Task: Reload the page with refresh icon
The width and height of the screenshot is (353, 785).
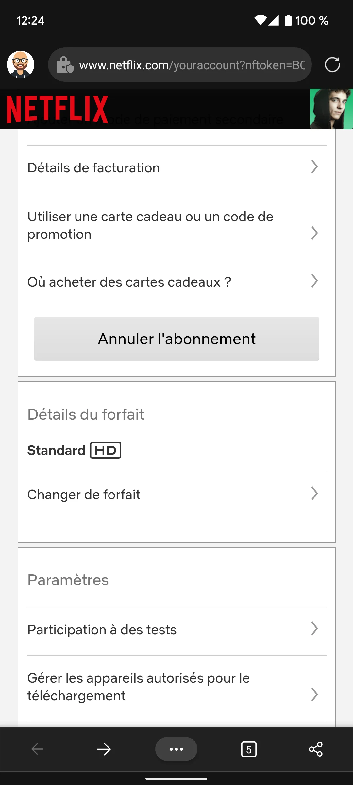Action: coord(332,64)
